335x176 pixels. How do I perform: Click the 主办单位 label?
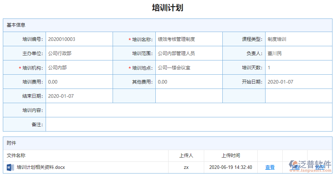tap(32, 53)
